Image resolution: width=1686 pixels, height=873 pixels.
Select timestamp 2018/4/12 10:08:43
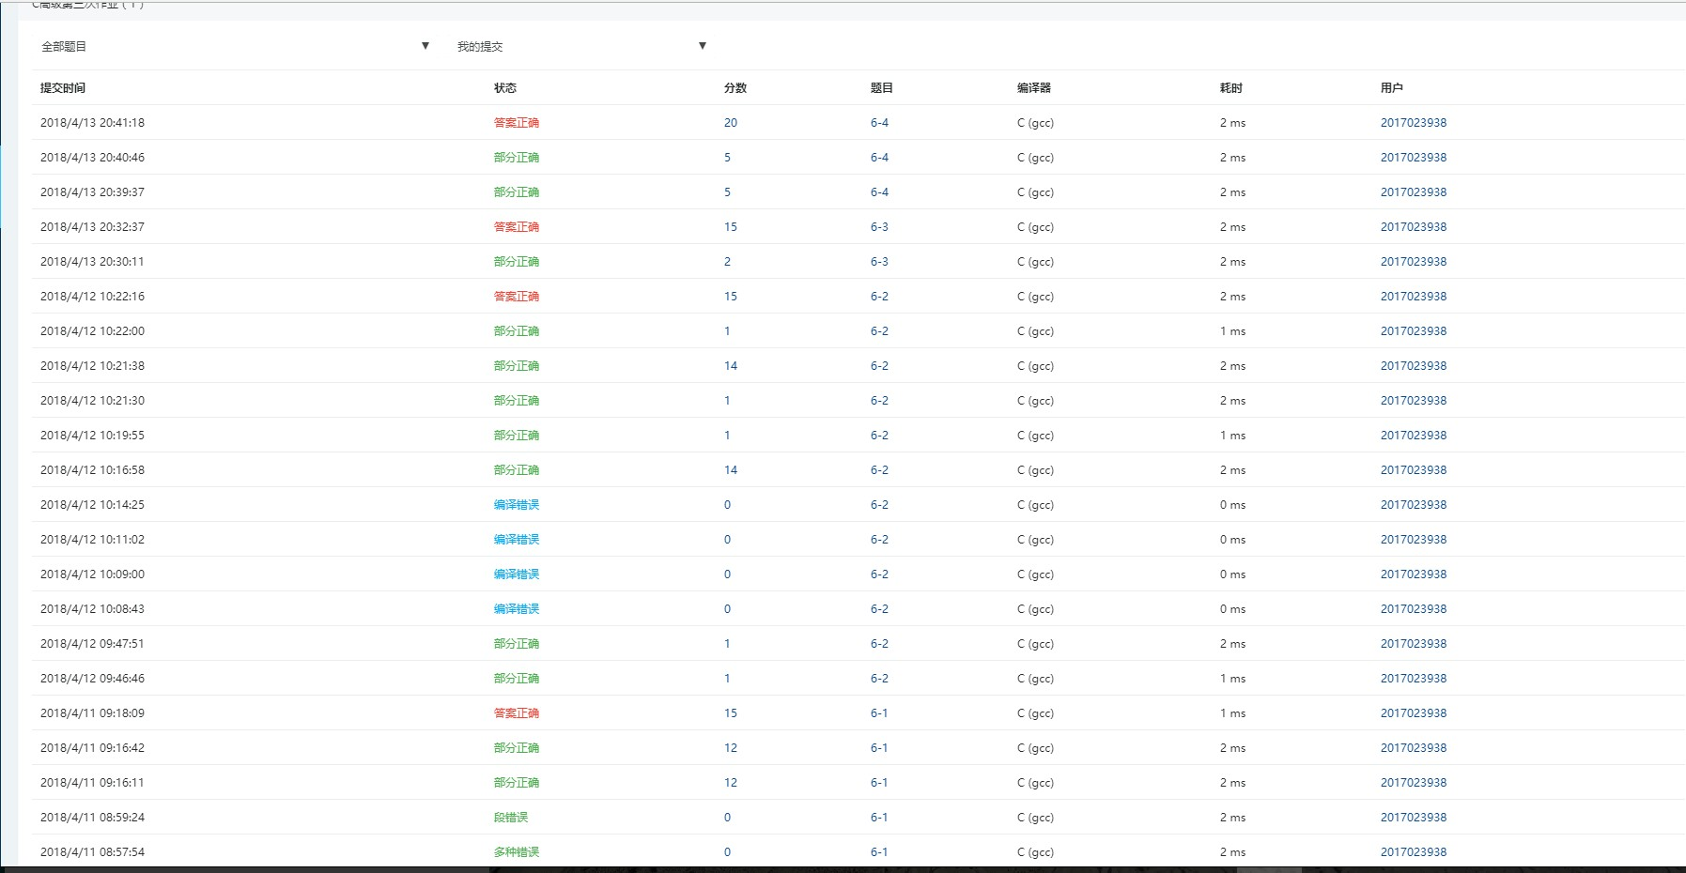[92, 609]
